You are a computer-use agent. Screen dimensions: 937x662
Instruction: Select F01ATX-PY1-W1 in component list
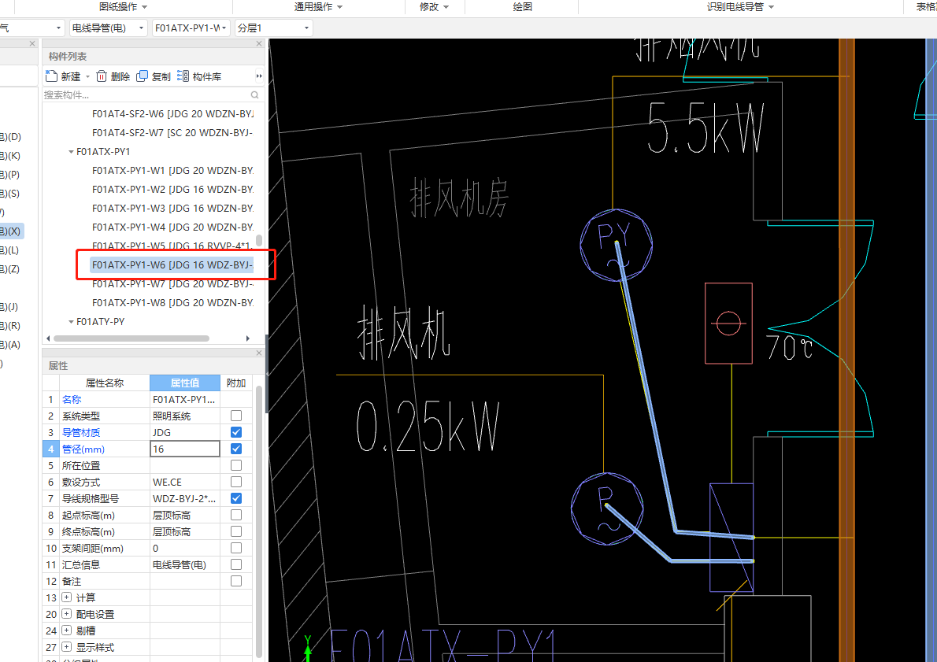[172, 170]
